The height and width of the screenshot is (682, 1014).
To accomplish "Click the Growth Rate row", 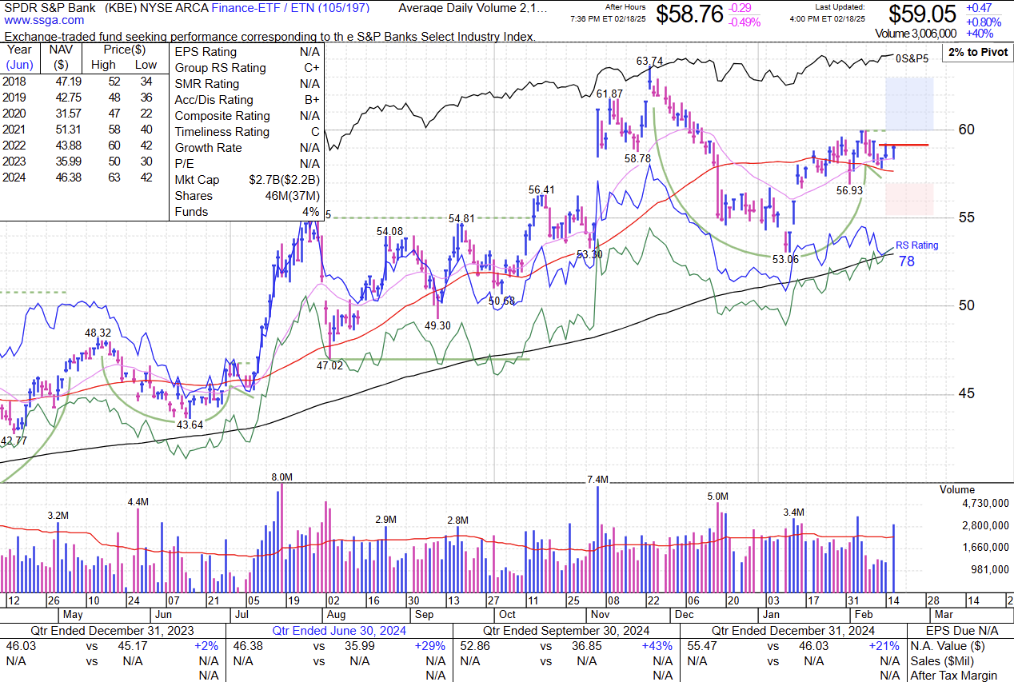I will click(247, 148).
